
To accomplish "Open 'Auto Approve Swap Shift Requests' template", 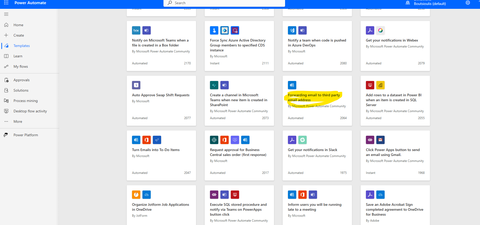I will 161,95.
